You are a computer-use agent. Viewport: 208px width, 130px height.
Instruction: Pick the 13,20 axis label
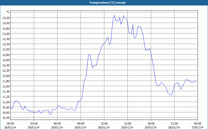[6, 44]
